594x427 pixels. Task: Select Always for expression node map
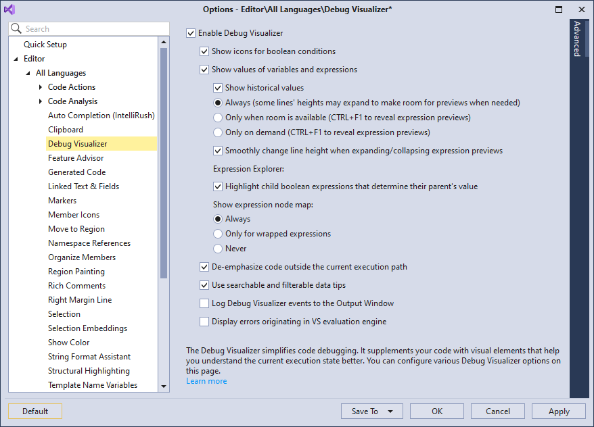pyautogui.click(x=218, y=219)
